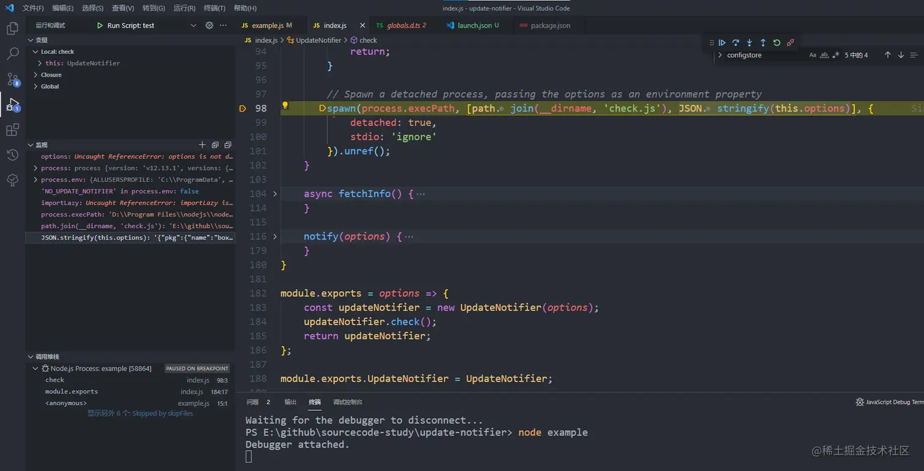Open Run and Debug view in activity bar

(x=12, y=104)
